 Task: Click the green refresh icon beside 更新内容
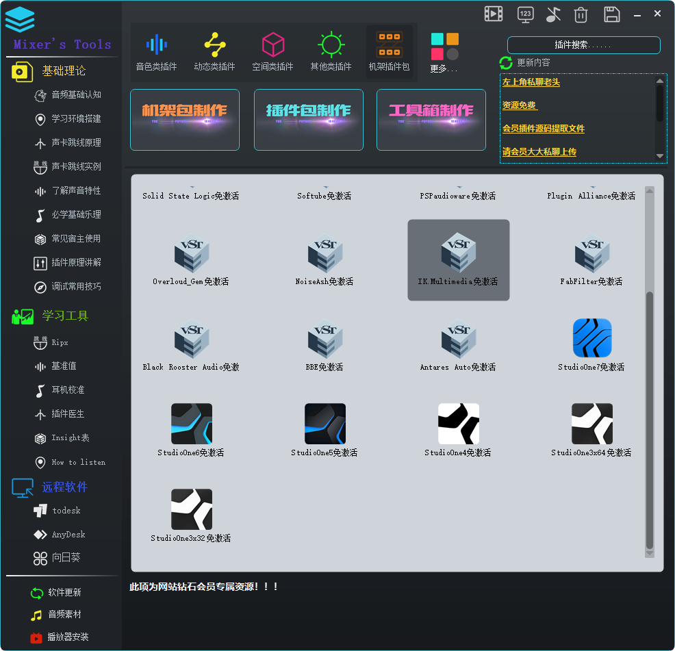(x=506, y=63)
